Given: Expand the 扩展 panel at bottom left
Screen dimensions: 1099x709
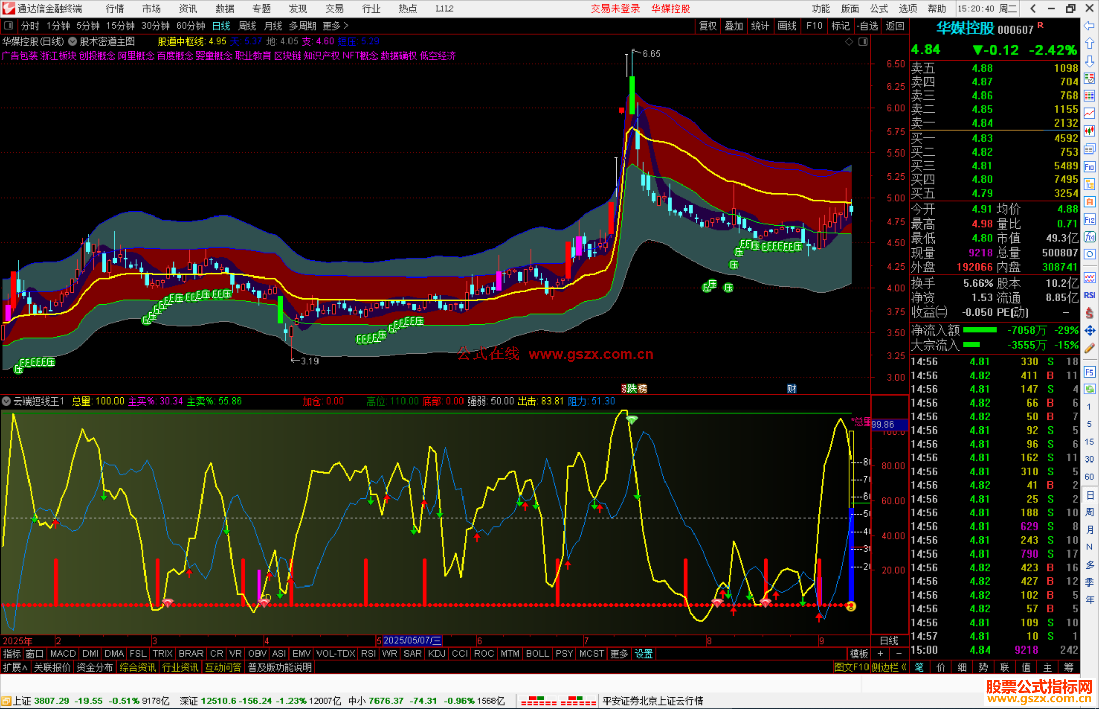Looking at the screenshot, I should (x=15, y=667).
